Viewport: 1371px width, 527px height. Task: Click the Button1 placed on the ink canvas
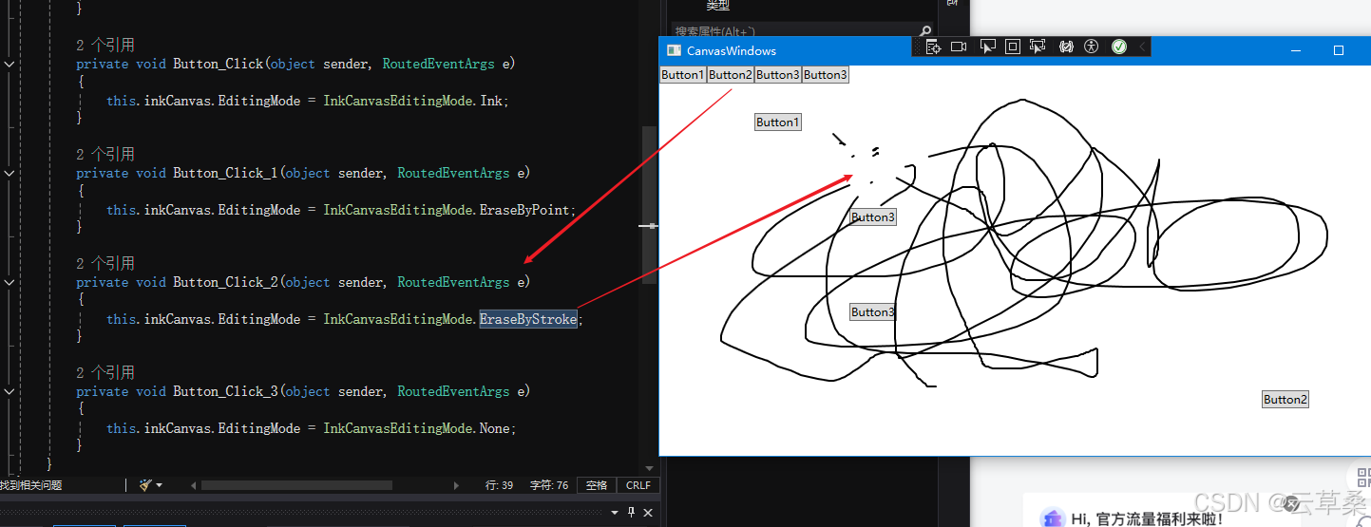click(778, 122)
